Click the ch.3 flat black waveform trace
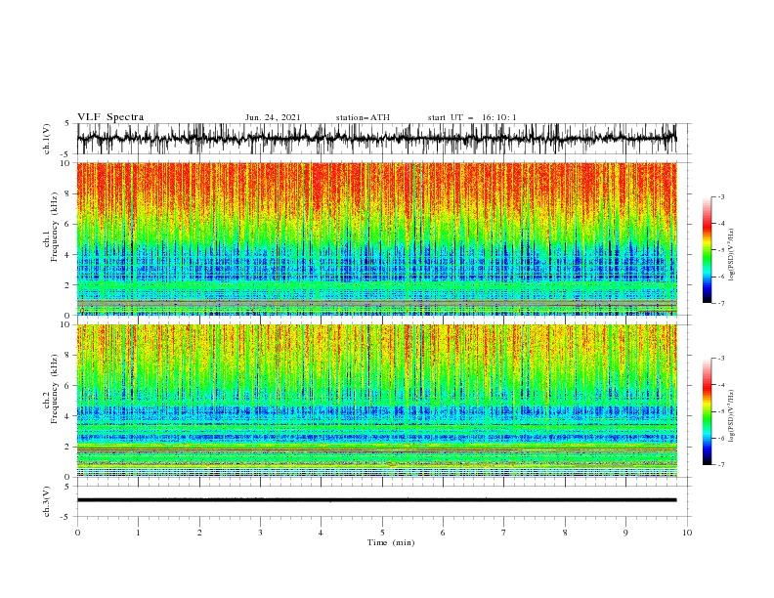This screenshot has width=774, height=598. click(376, 500)
